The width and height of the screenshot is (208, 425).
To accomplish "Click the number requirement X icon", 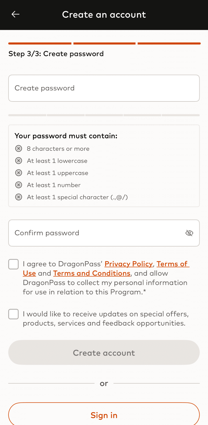I will point(19,185).
